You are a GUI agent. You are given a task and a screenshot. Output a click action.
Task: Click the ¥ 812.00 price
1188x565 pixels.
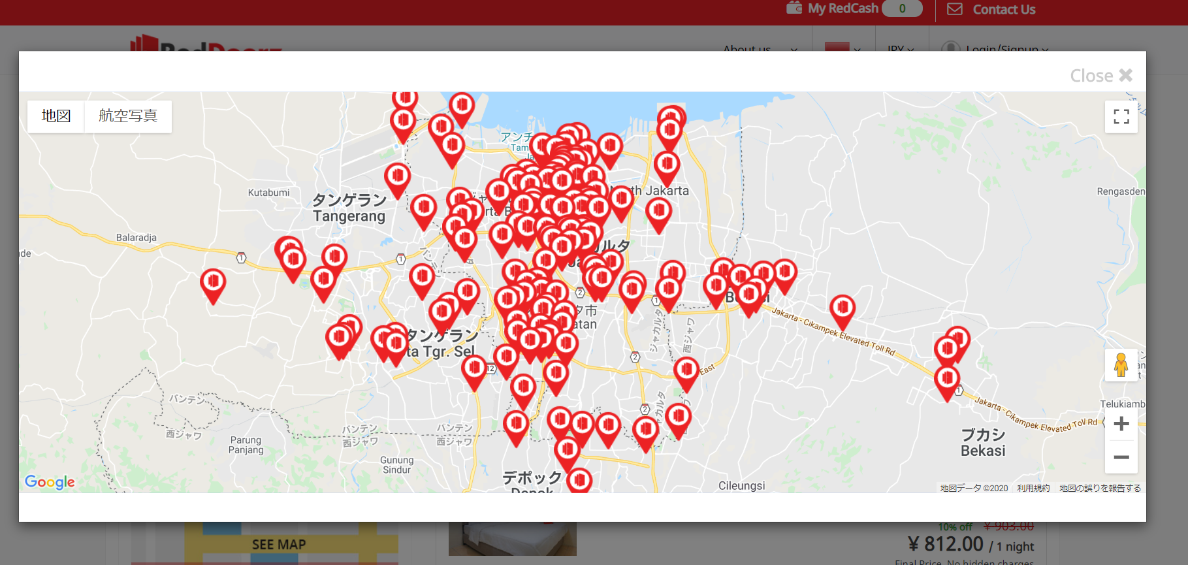pyautogui.click(x=945, y=544)
